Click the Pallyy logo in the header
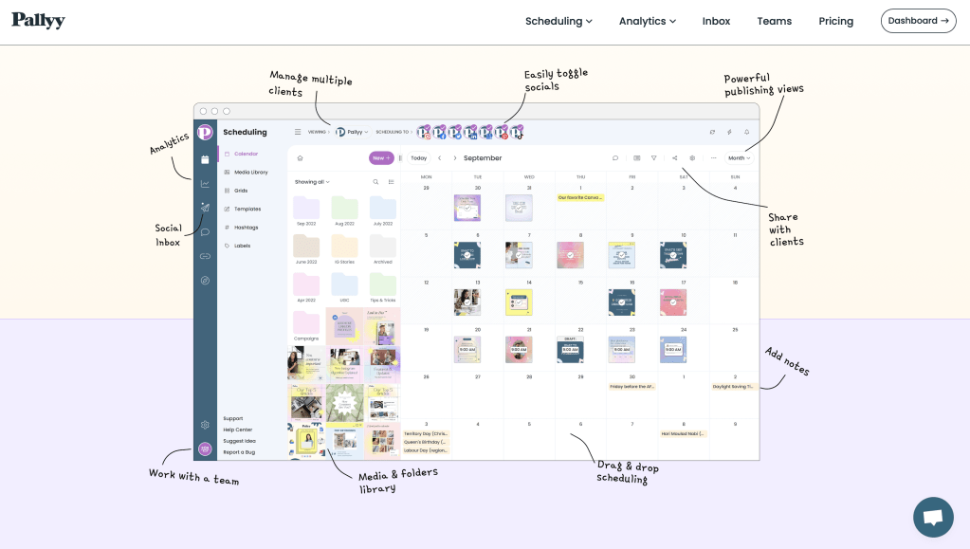Image resolution: width=970 pixels, height=549 pixels. click(x=38, y=21)
